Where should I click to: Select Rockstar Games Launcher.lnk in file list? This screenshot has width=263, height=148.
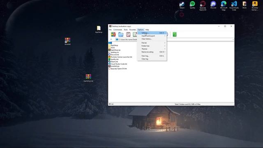120,57
